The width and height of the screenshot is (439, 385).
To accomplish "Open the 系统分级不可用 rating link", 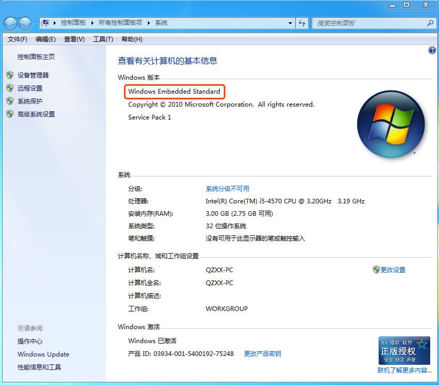I will coord(227,188).
